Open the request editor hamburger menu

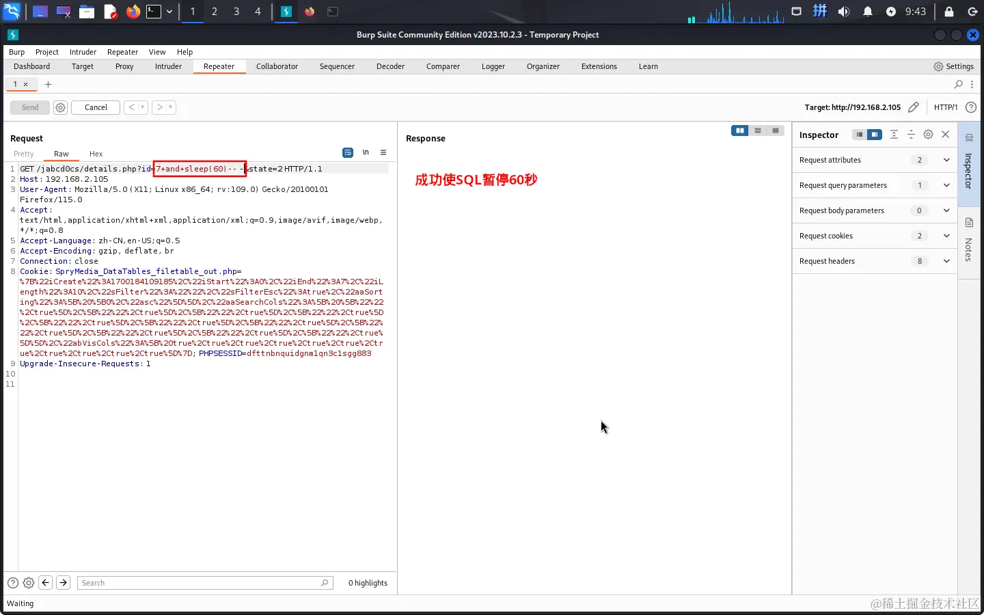383,152
